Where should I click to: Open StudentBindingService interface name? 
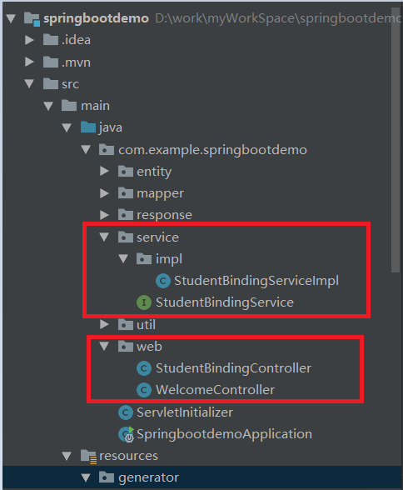point(225,302)
